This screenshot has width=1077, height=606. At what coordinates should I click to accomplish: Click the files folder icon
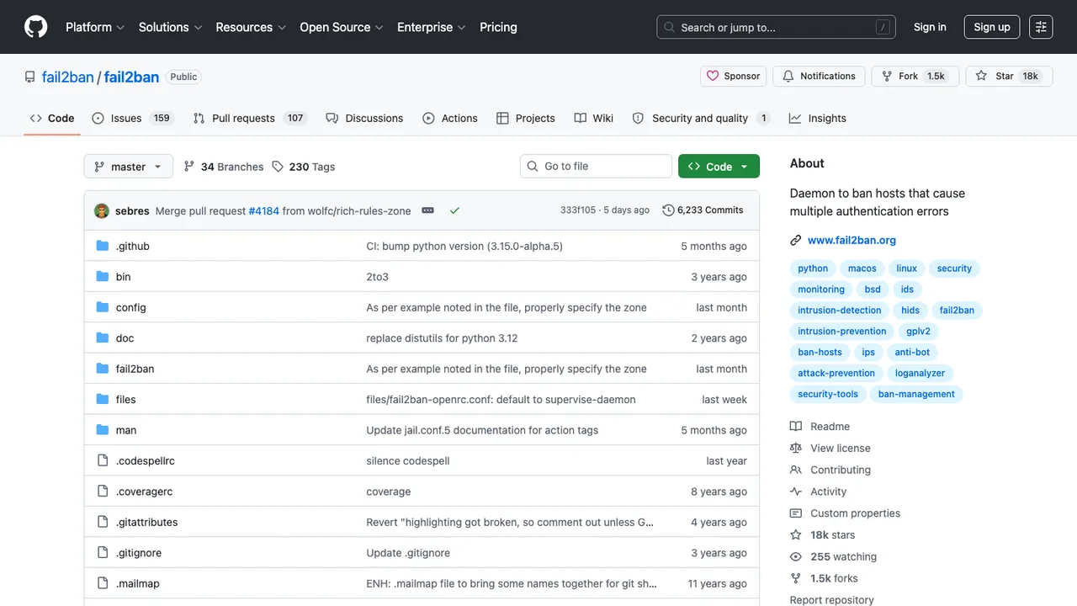103,400
